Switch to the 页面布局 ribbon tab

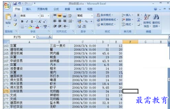[x=42, y=9]
